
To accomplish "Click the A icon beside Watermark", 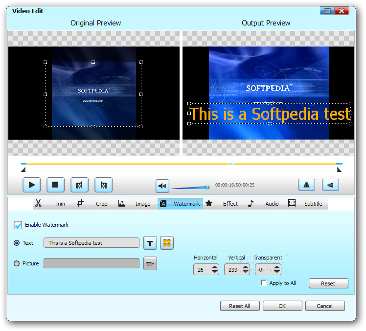I will [163, 204].
